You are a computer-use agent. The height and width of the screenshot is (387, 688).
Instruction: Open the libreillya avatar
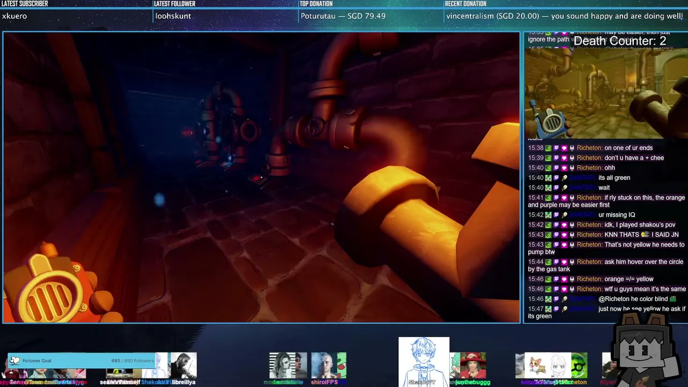(183, 365)
